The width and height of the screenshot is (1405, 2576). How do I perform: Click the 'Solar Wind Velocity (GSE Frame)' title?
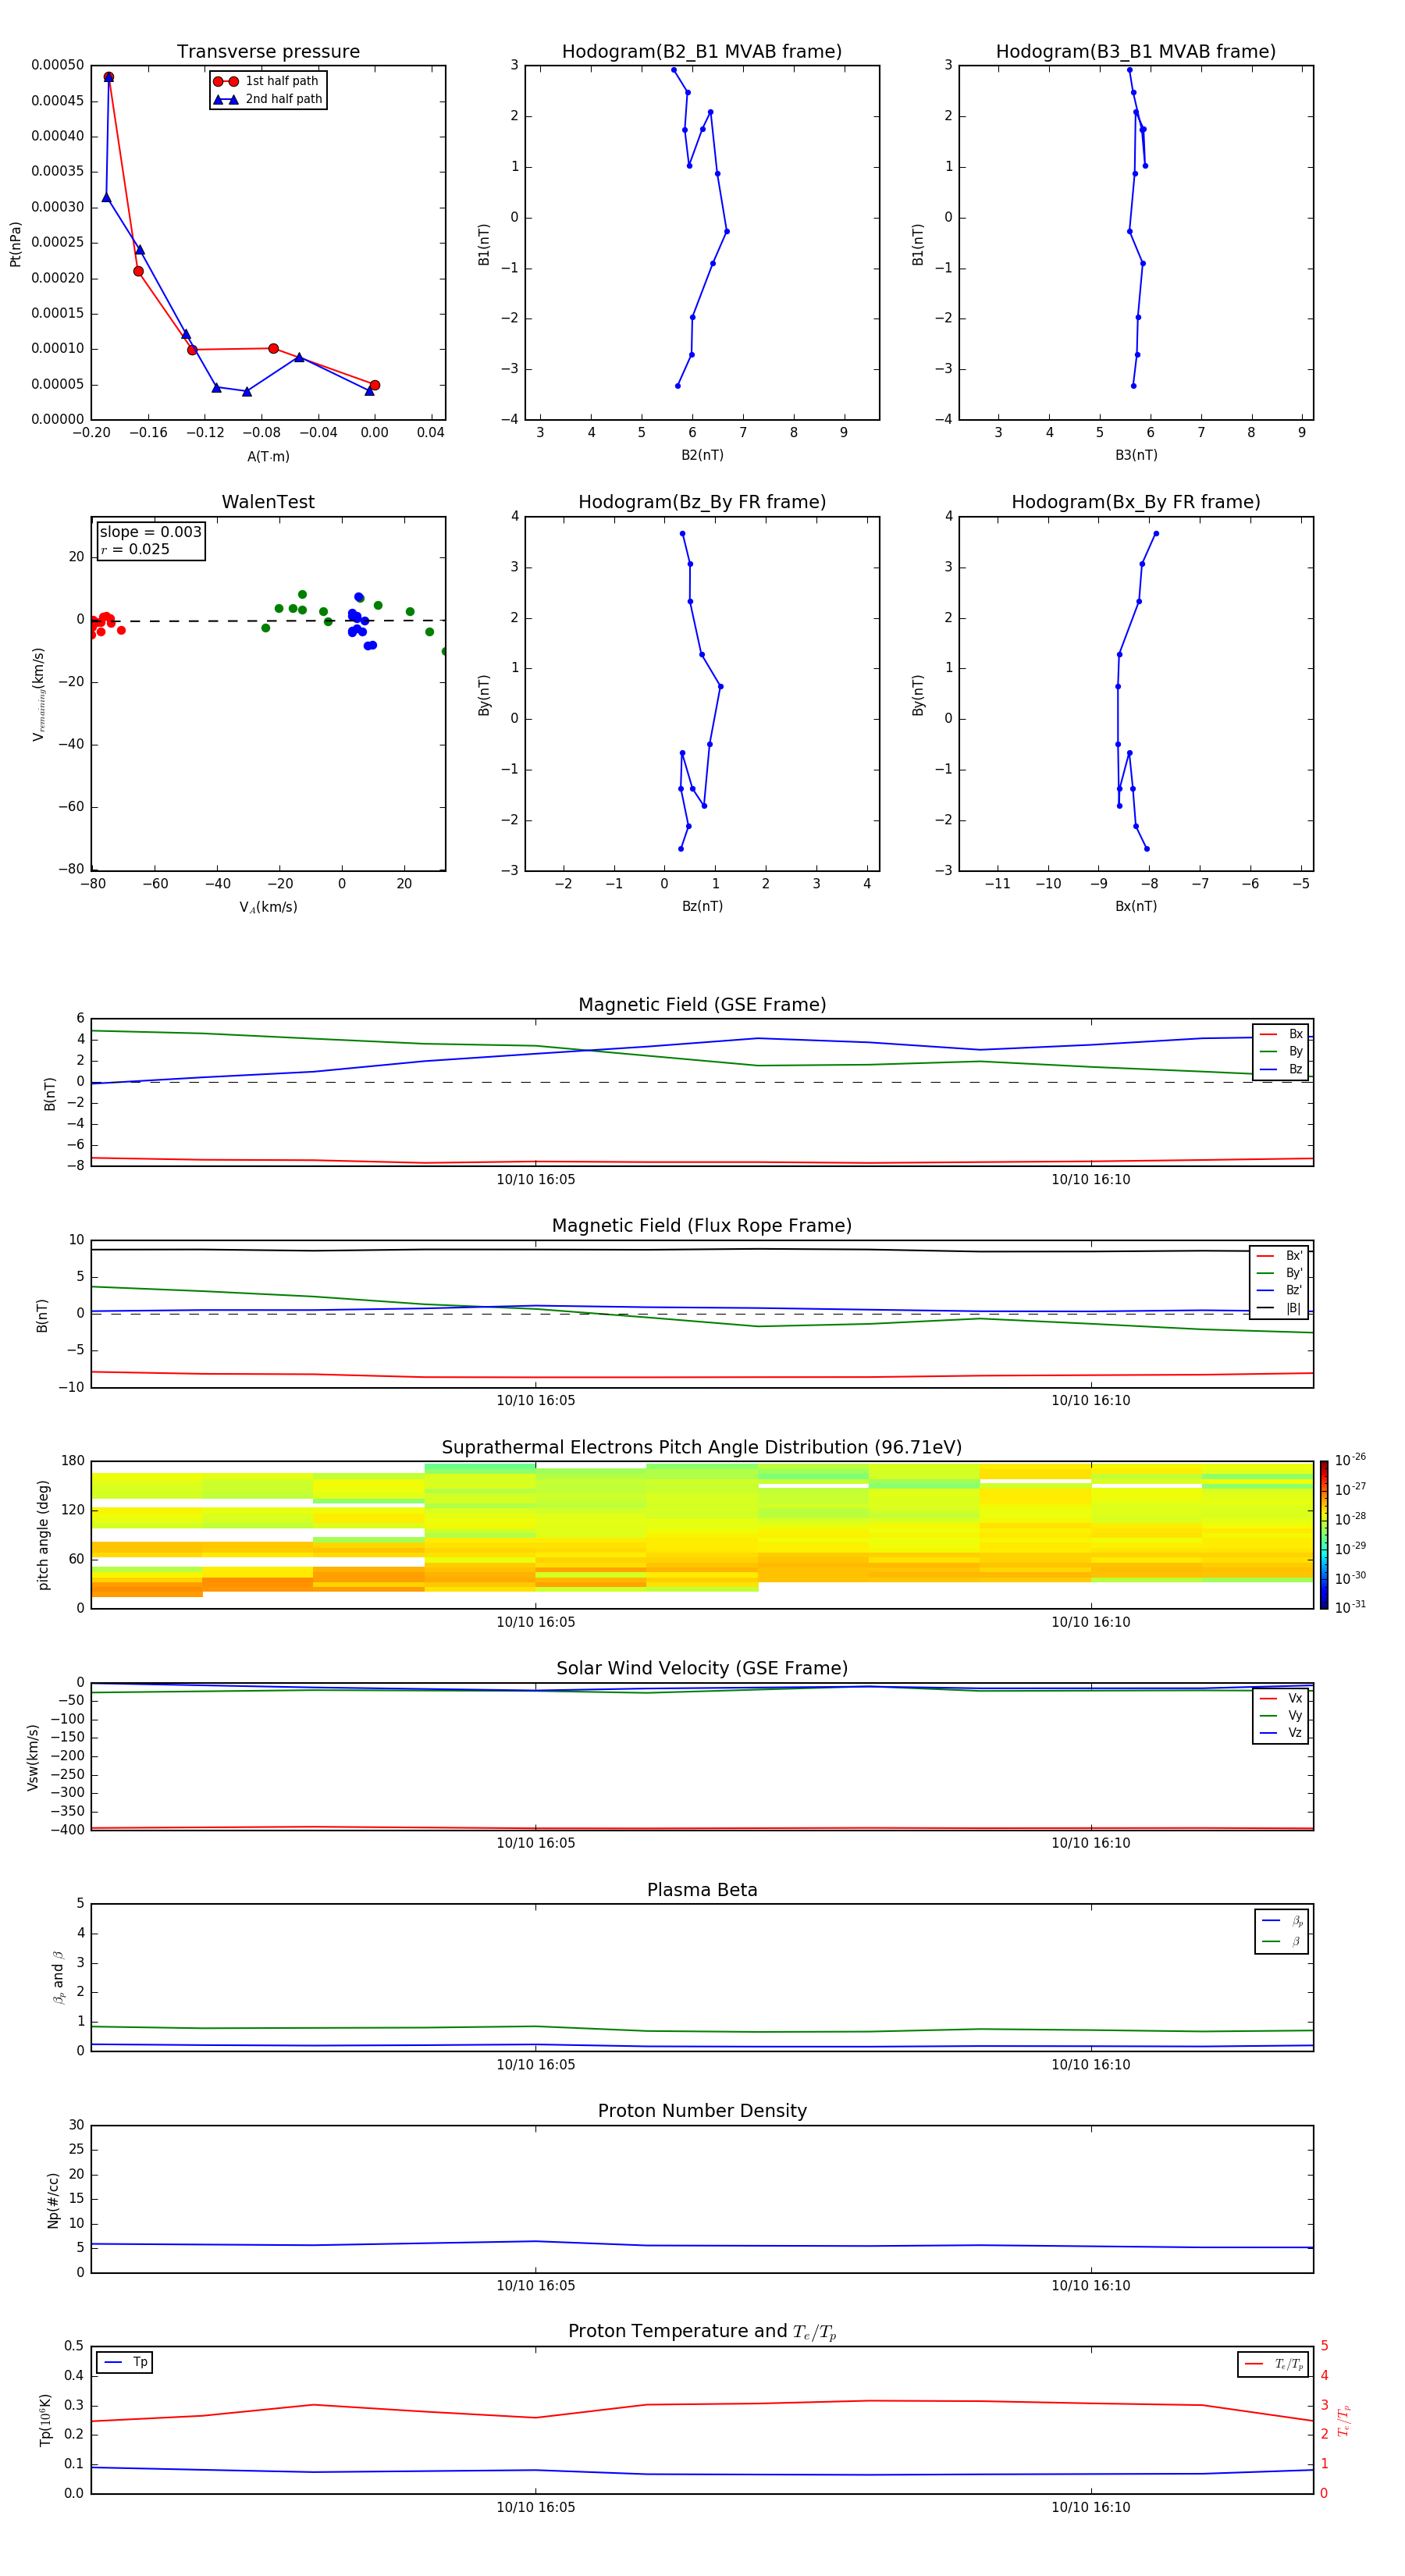[702, 1668]
